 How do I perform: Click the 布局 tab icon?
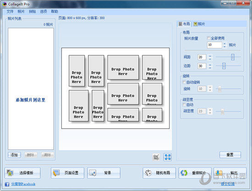point(181,24)
